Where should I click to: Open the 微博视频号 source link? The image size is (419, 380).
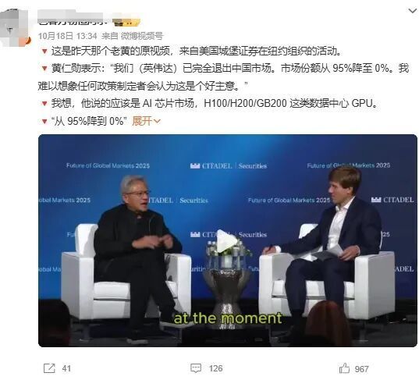142,36
